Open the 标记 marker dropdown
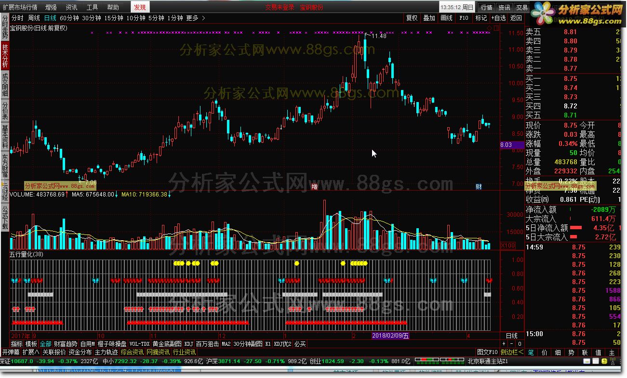The height and width of the screenshot is (378, 627). [x=481, y=18]
